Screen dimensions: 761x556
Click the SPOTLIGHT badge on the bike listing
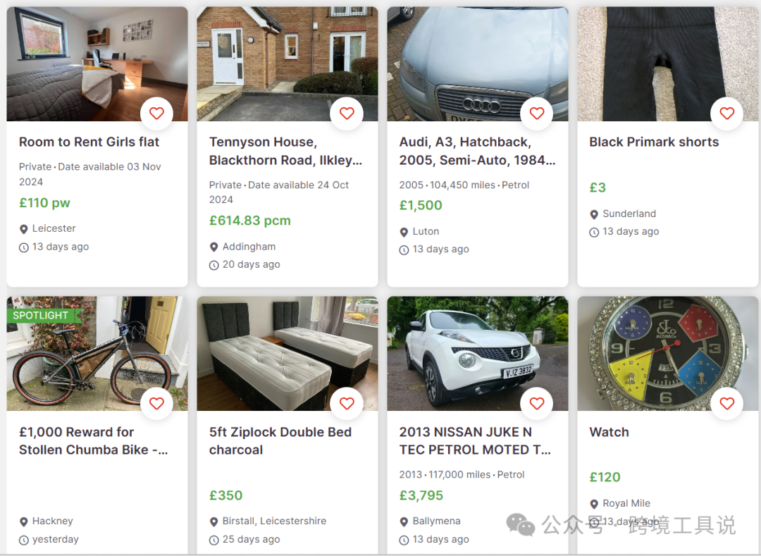[39, 316]
